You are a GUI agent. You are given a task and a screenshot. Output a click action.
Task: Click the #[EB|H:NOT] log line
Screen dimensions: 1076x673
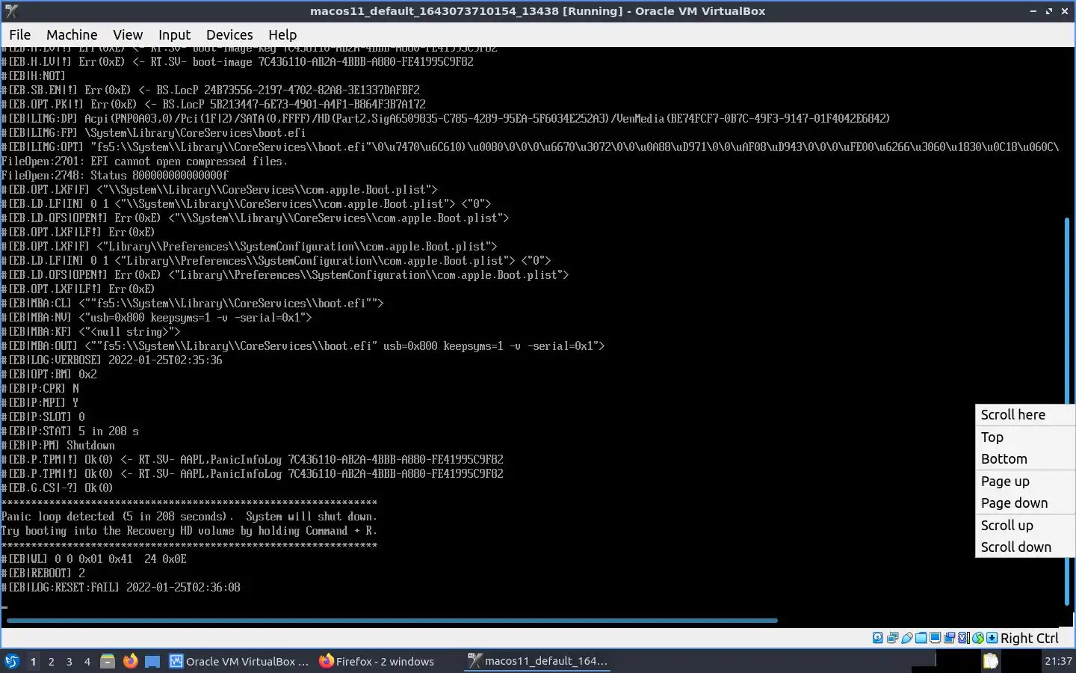[34, 76]
